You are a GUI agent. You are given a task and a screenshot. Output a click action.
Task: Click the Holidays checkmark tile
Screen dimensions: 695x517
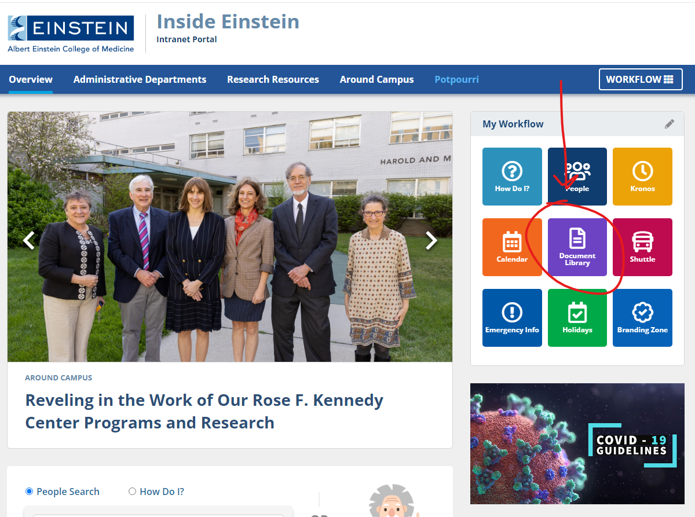[x=577, y=317]
